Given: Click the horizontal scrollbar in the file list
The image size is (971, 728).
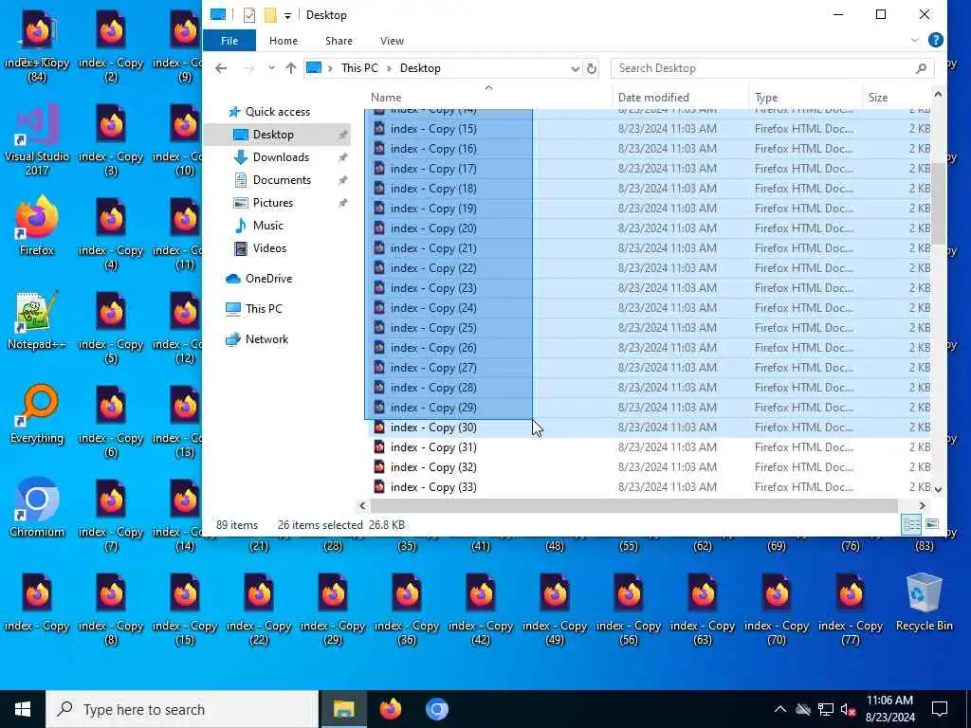Looking at the screenshot, I should coord(632,506).
